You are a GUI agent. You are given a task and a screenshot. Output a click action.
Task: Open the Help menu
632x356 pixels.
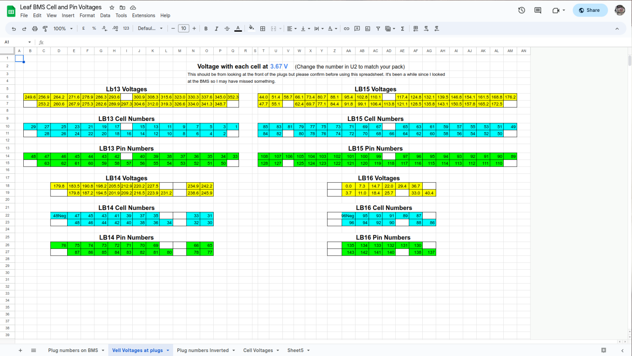(x=165, y=15)
